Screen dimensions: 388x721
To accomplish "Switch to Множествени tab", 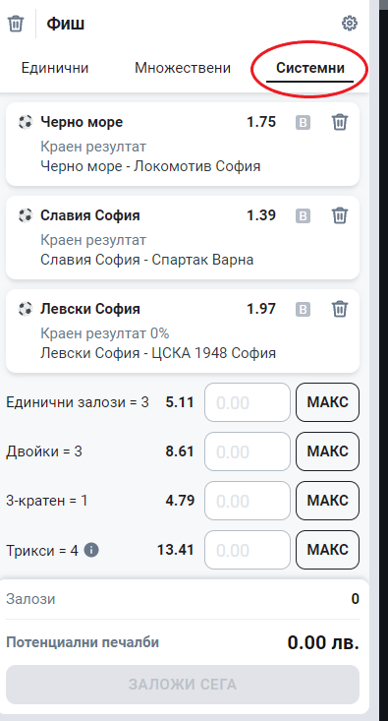I will point(183,68).
